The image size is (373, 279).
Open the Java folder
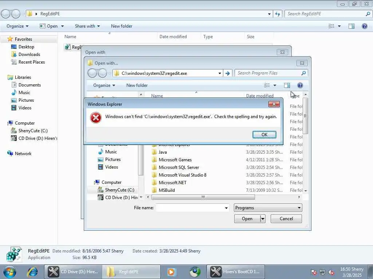163,152
